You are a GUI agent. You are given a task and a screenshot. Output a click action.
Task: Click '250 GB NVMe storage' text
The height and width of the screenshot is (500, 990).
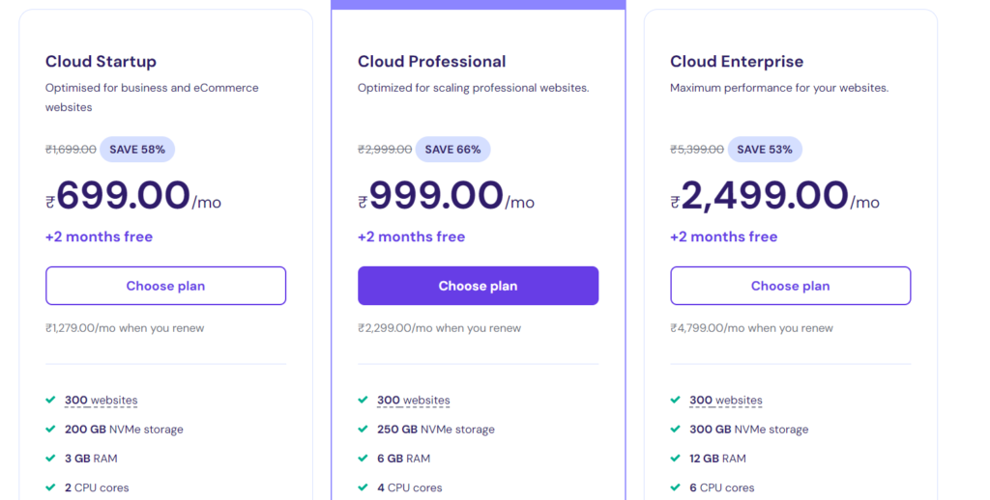tap(436, 430)
